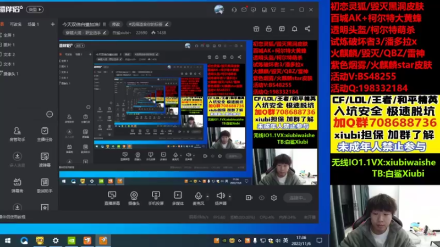Open the 类型 type selector
The width and height of the screenshot is (440, 247).
pos(35,9)
